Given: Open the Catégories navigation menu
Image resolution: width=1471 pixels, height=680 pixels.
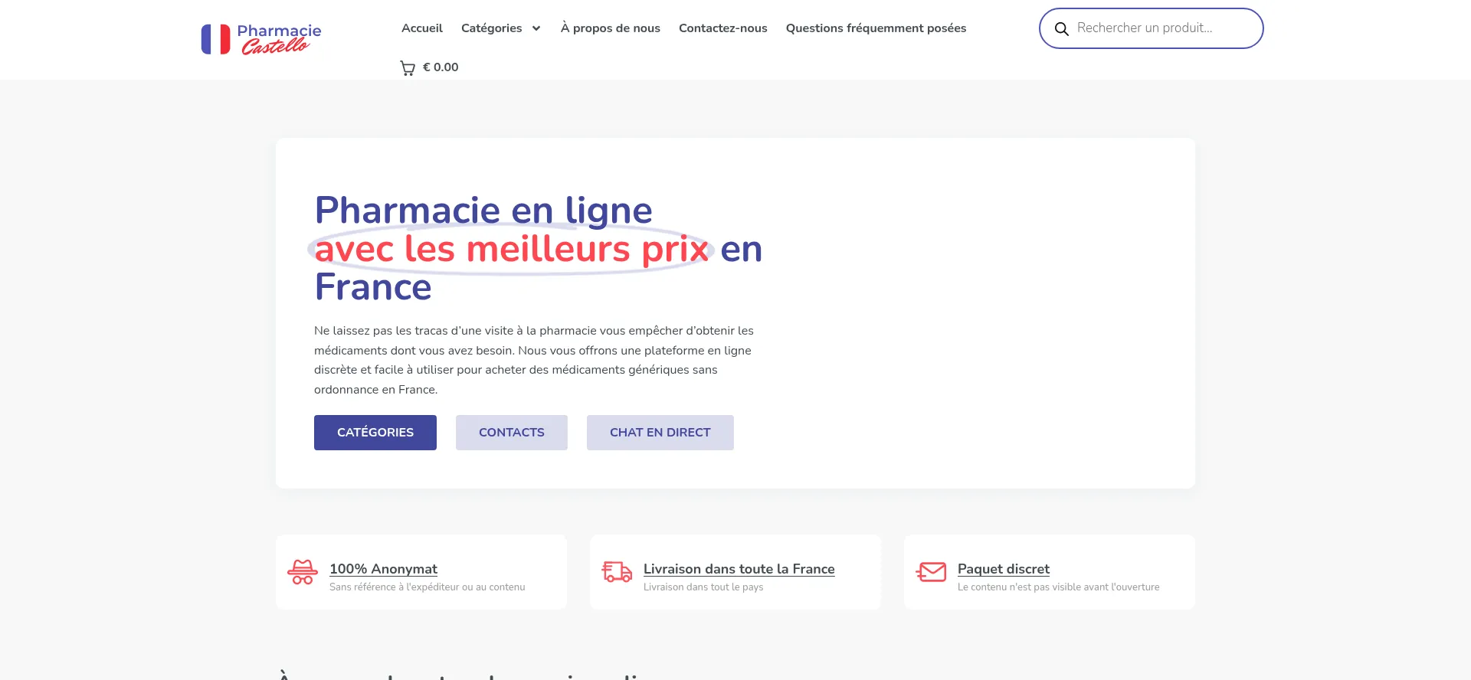Looking at the screenshot, I should click(x=491, y=28).
